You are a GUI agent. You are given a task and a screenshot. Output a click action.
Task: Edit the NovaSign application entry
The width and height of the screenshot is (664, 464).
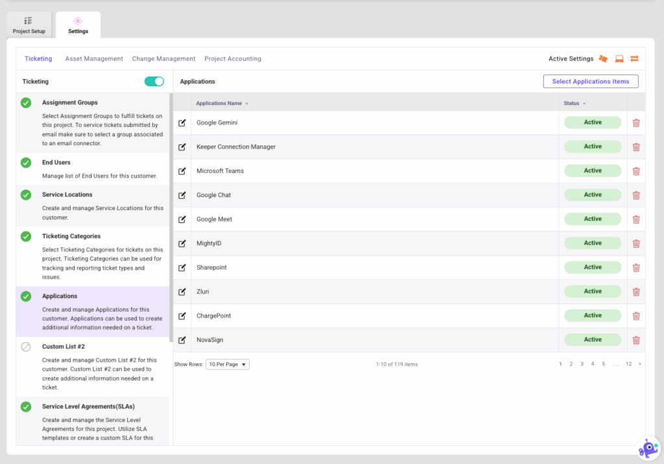click(182, 340)
